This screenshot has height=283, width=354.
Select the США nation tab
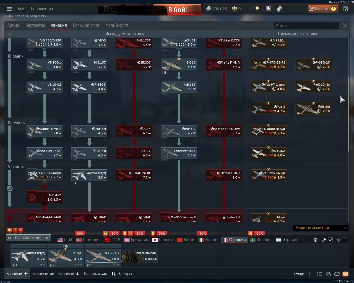coord(65,240)
